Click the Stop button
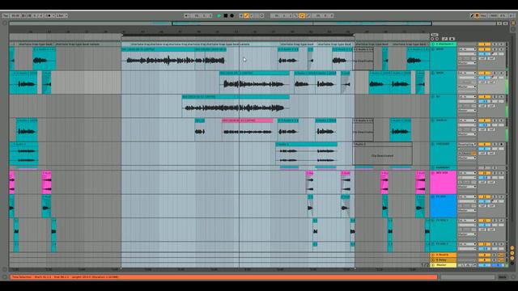Viewport: 518px width, 291px height. pos(226,15)
